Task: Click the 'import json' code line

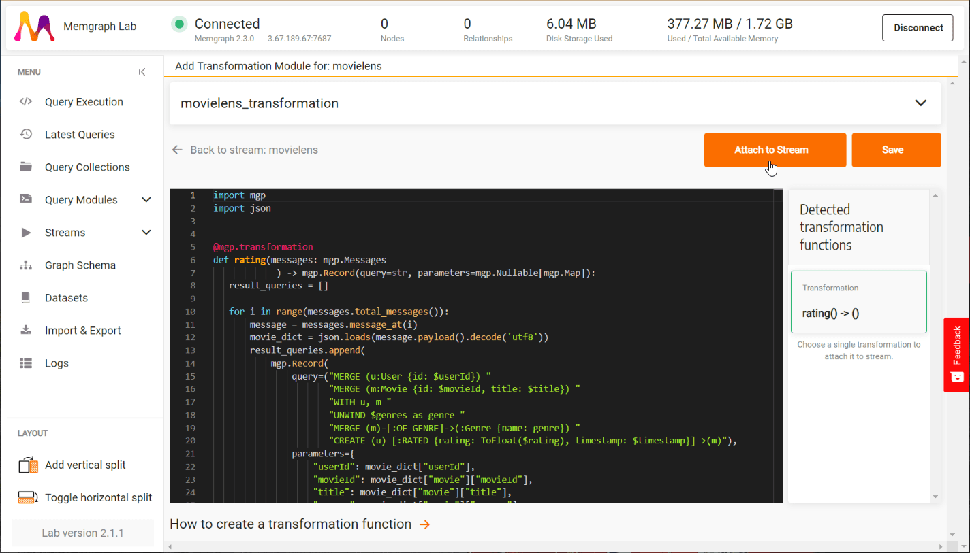Action: click(x=242, y=208)
